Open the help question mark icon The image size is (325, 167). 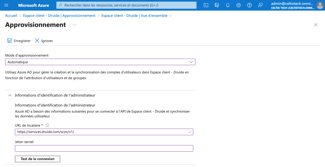click(249, 5)
